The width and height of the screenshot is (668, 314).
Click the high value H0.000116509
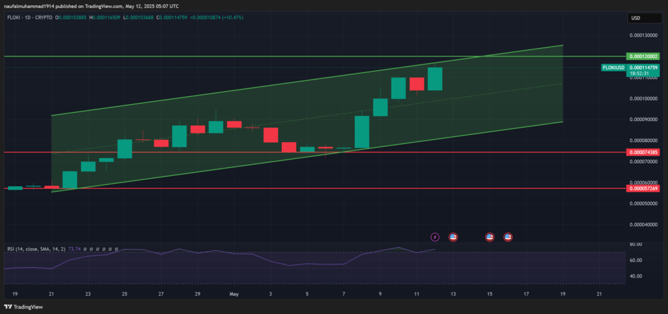[x=104, y=18]
